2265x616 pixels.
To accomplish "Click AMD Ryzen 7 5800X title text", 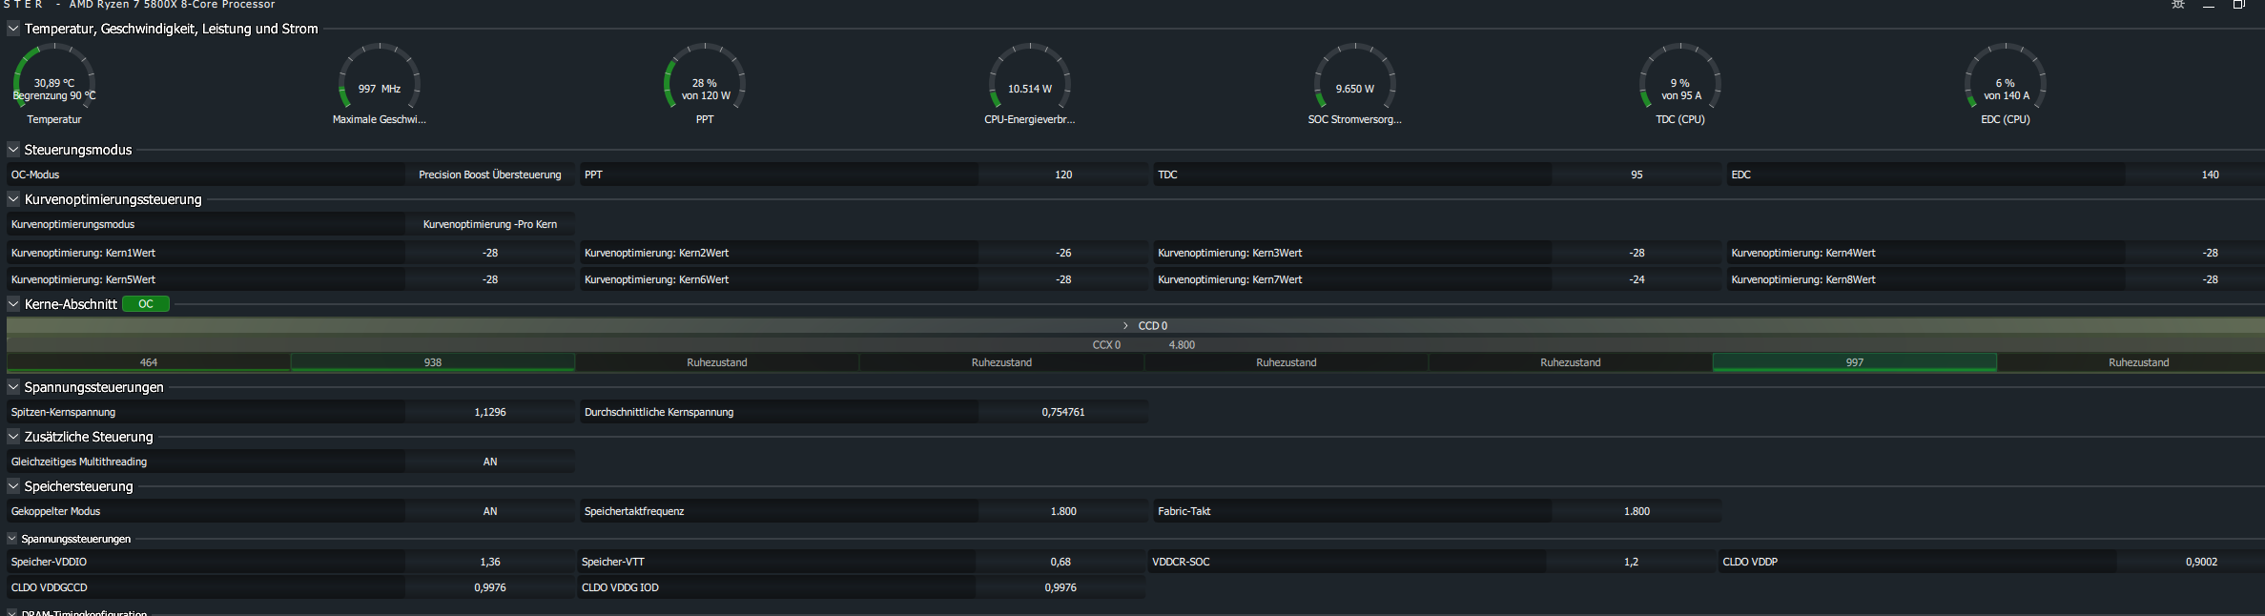I will pyautogui.click(x=172, y=5).
